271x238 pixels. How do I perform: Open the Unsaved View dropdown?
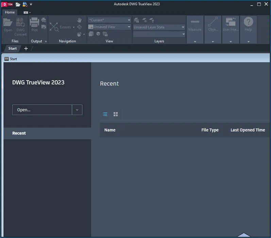tap(109, 27)
